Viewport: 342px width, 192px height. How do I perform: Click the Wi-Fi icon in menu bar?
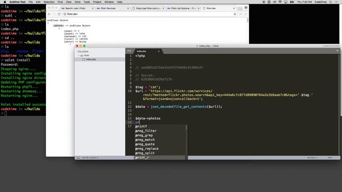pos(280,2)
